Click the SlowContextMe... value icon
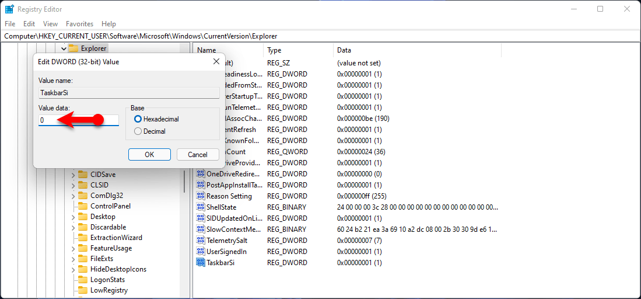The height and width of the screenshot is (299, 641). (200, 229)
